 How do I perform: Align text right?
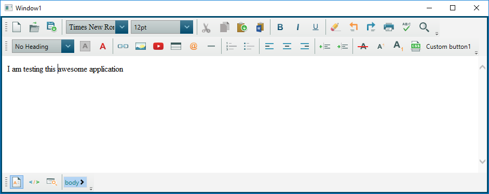(x=305, y=46)
